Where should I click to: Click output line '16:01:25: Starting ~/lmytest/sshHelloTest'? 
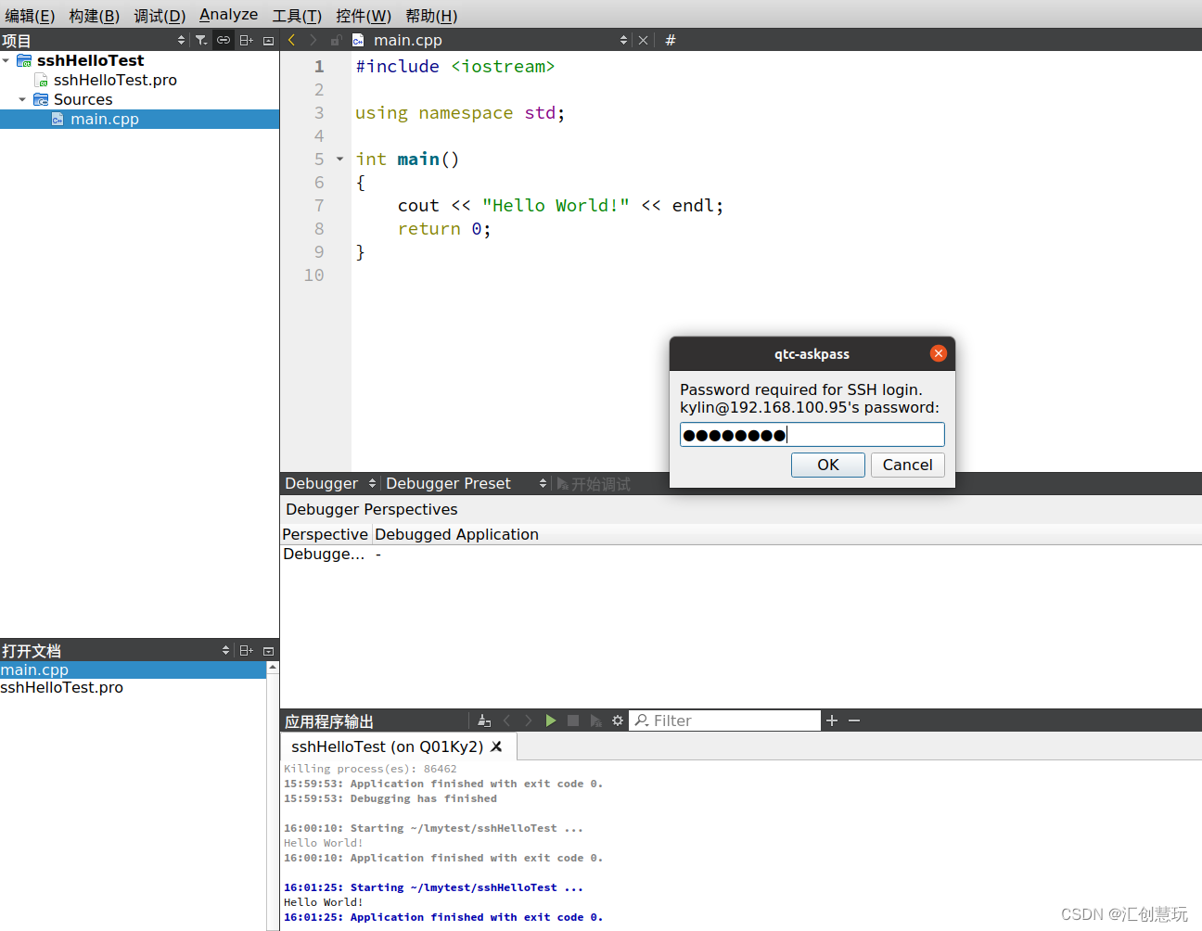point(433,887)
